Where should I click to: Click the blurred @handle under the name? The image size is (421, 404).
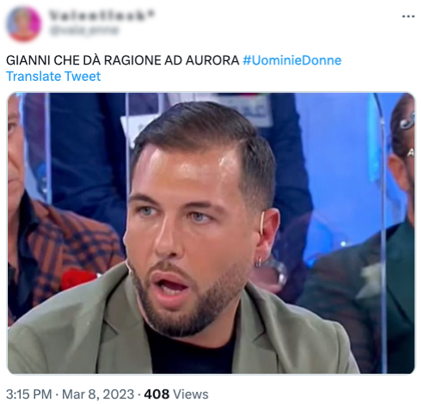click(83, 30)
